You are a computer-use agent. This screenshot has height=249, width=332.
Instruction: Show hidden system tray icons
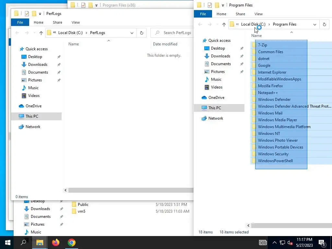pos(274,243)
